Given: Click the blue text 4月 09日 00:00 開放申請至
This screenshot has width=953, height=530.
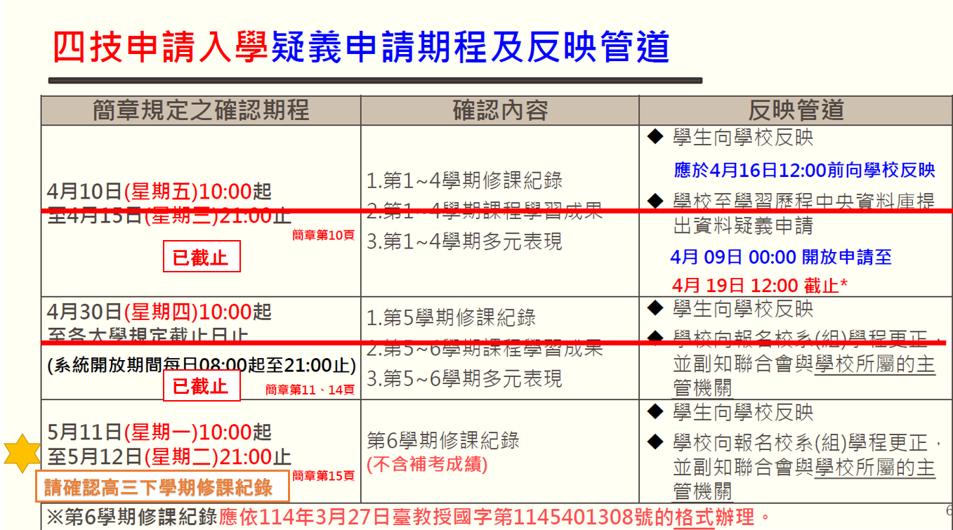Looking at the screenshot, I should 781,257.
